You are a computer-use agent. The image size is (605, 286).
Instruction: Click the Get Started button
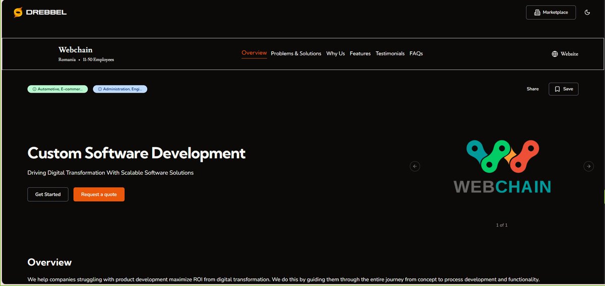click(48, 194)
